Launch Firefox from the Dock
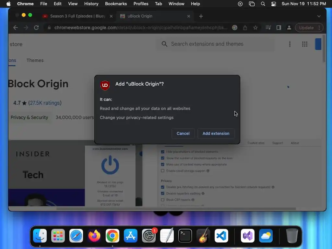Viewport: 332px width, 249px height. click(x=94, y=236)
